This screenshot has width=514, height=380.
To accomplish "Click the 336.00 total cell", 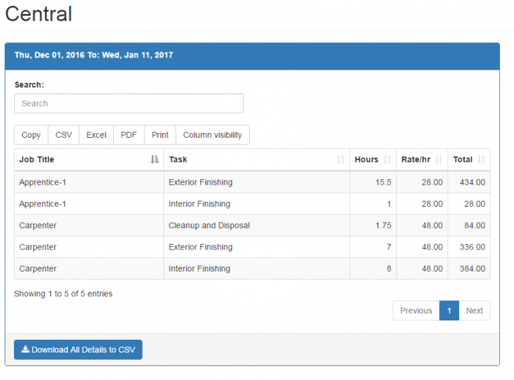I will tap(469, 247).
